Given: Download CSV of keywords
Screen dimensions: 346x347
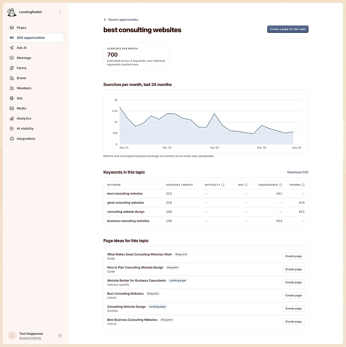Looking at the screenshot, I should [298, 172].
